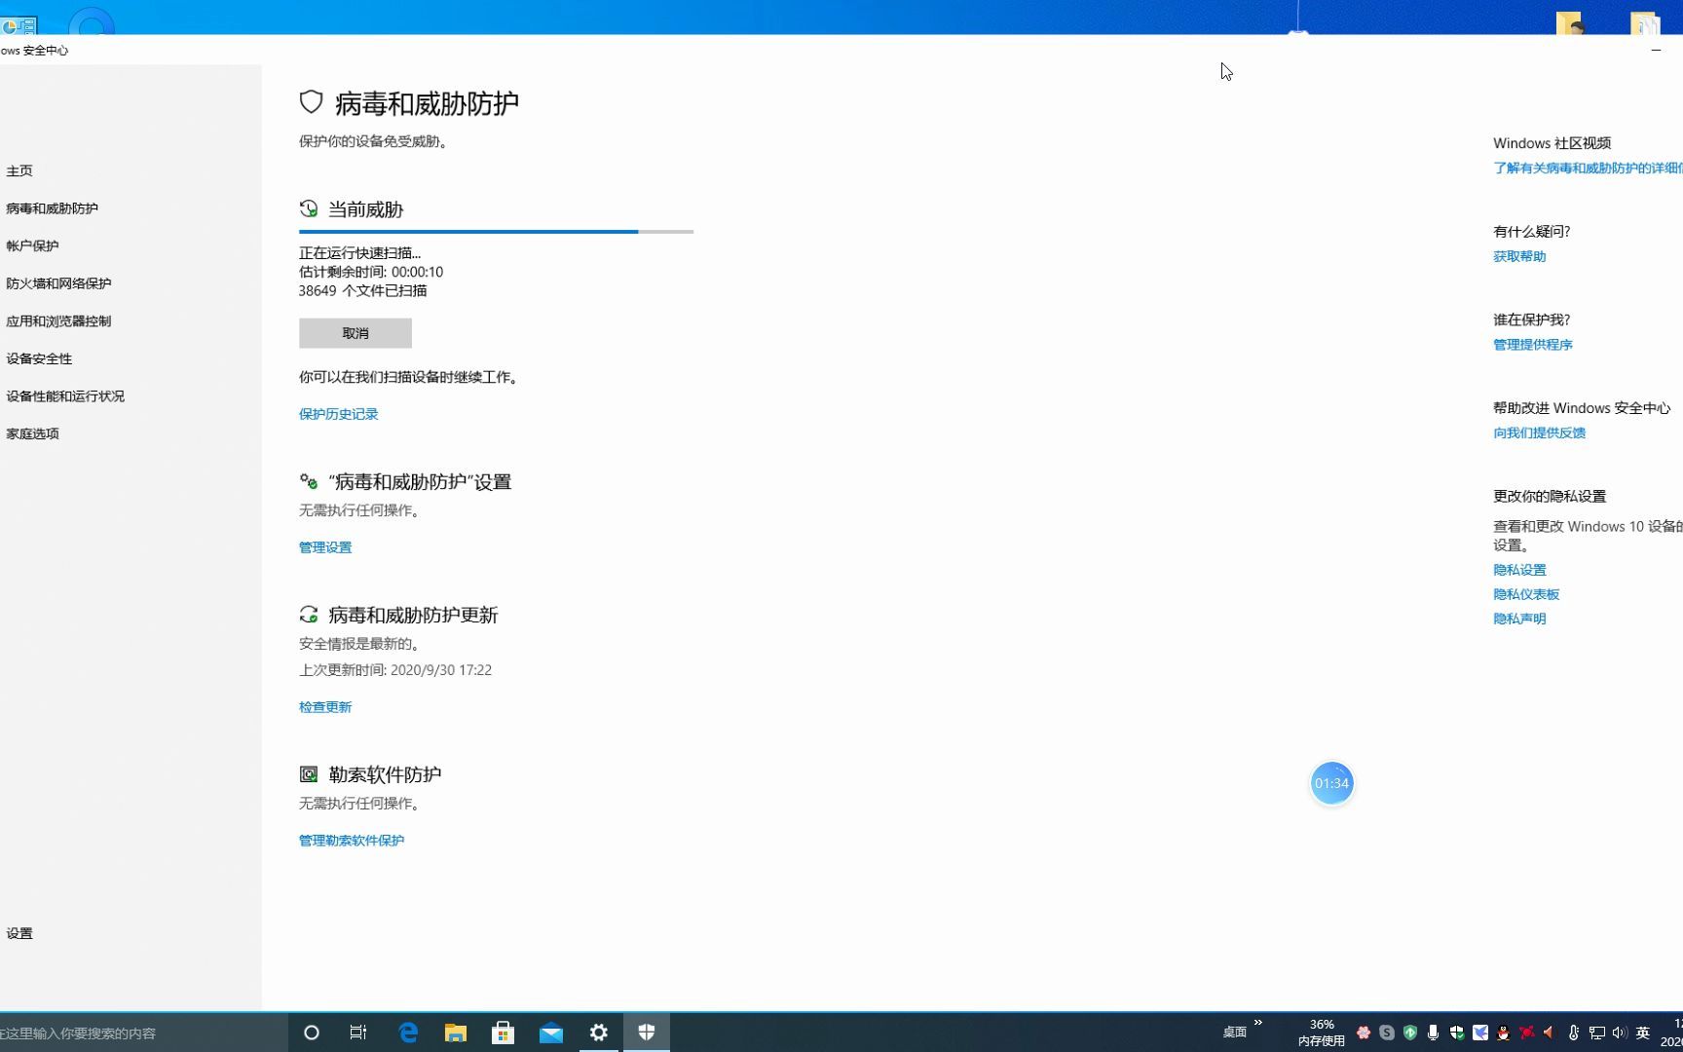1683x1052 pixels.
Task: Click the 勒索软件防护 section icon
Action: tap(309, 774)
